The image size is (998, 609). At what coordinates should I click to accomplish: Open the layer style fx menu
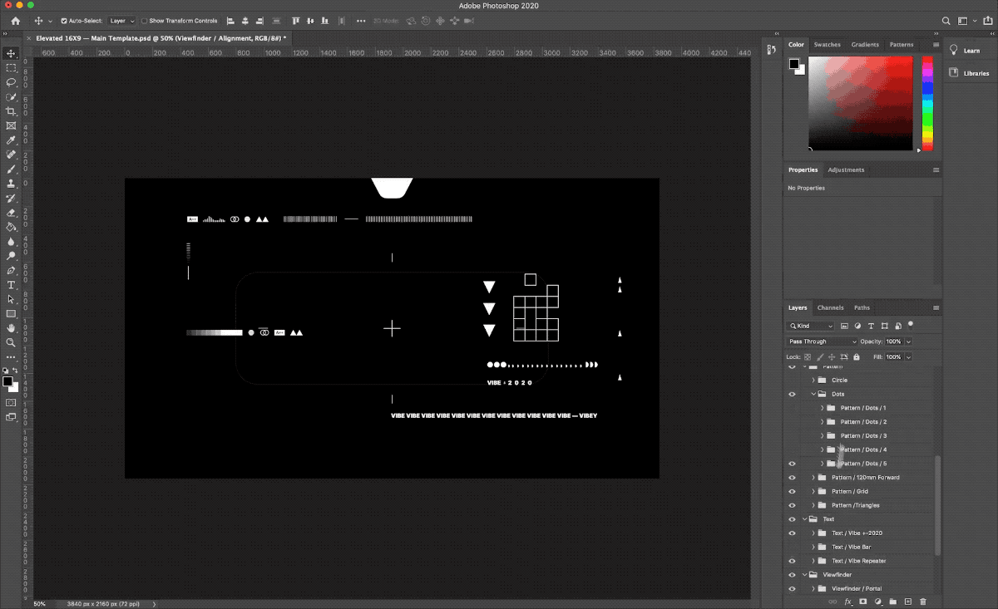point(848,602)
